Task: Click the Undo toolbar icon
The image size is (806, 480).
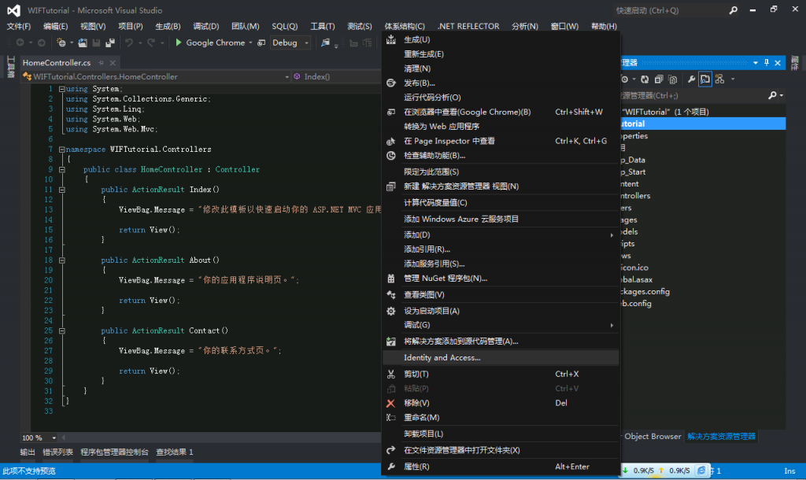Action: (x=129, y=42)
